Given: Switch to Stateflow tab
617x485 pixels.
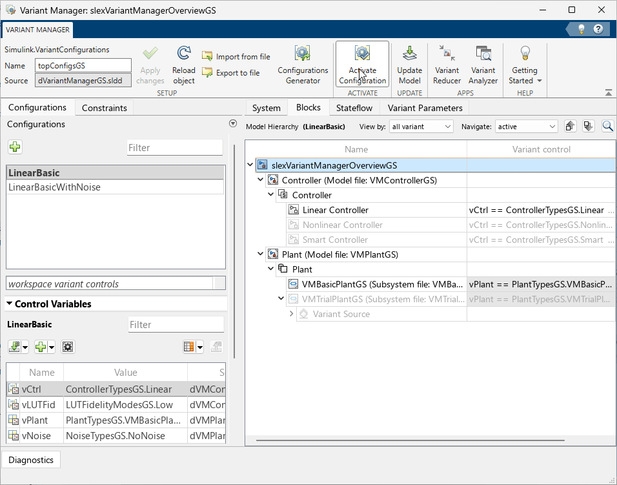Looking at the screenshot, I should pos(354,108).
